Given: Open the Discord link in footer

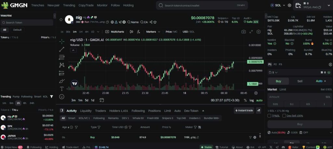Looking at the screenshot, I should [283, 147].
